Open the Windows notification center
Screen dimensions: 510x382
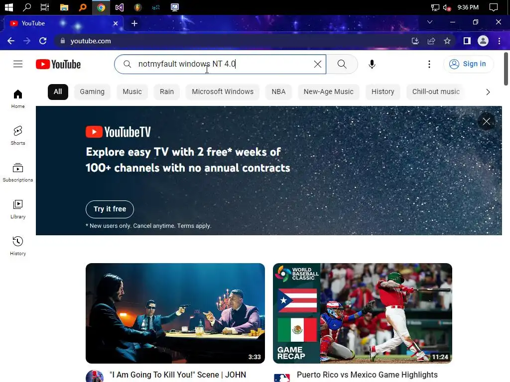tap(494, 7)
